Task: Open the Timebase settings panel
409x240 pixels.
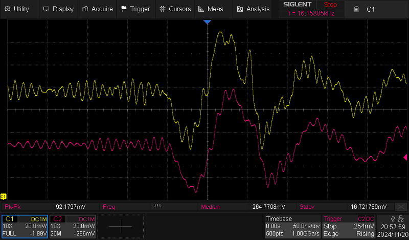Action: tap(292, 226)
